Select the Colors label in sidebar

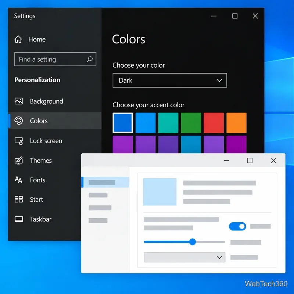[39, 121]
